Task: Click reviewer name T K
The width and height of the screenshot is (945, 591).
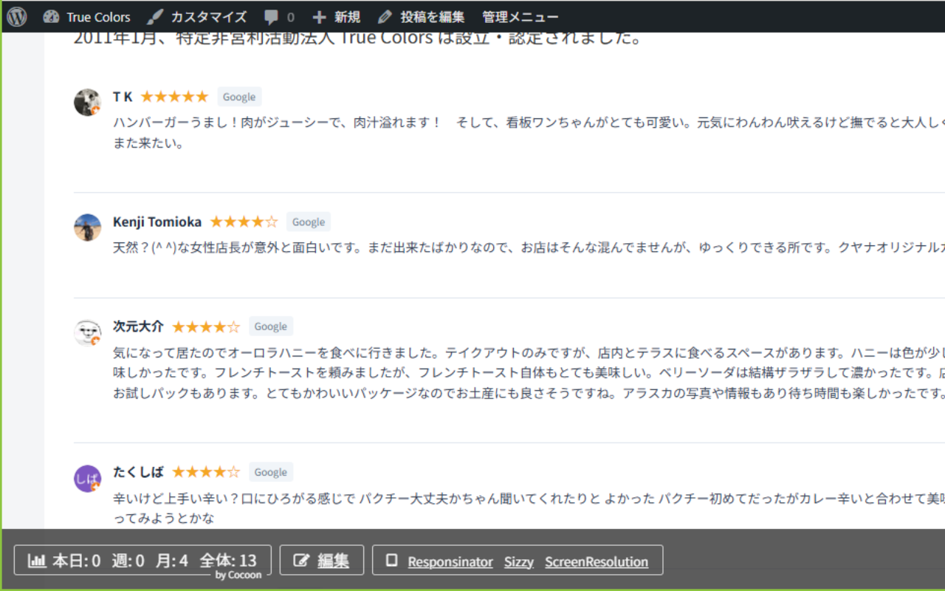Action: point(123,97)
